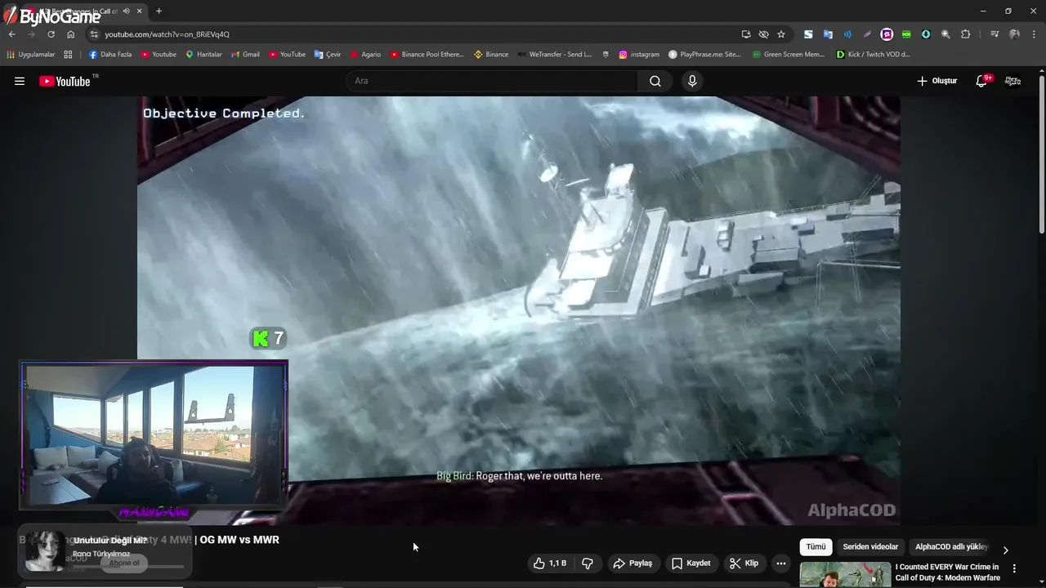Open the Daha Fazla bookmark
Viewport: 1046px width, 588px height.
[110, 55]
